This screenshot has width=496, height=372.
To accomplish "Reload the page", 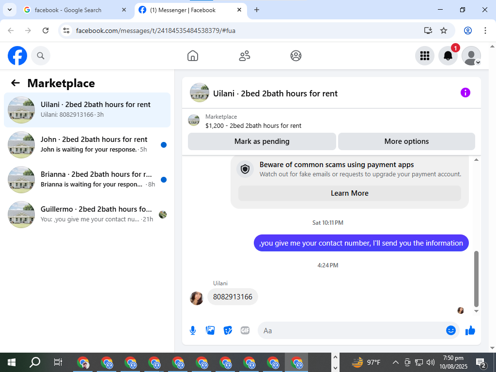I will point(46,31).
